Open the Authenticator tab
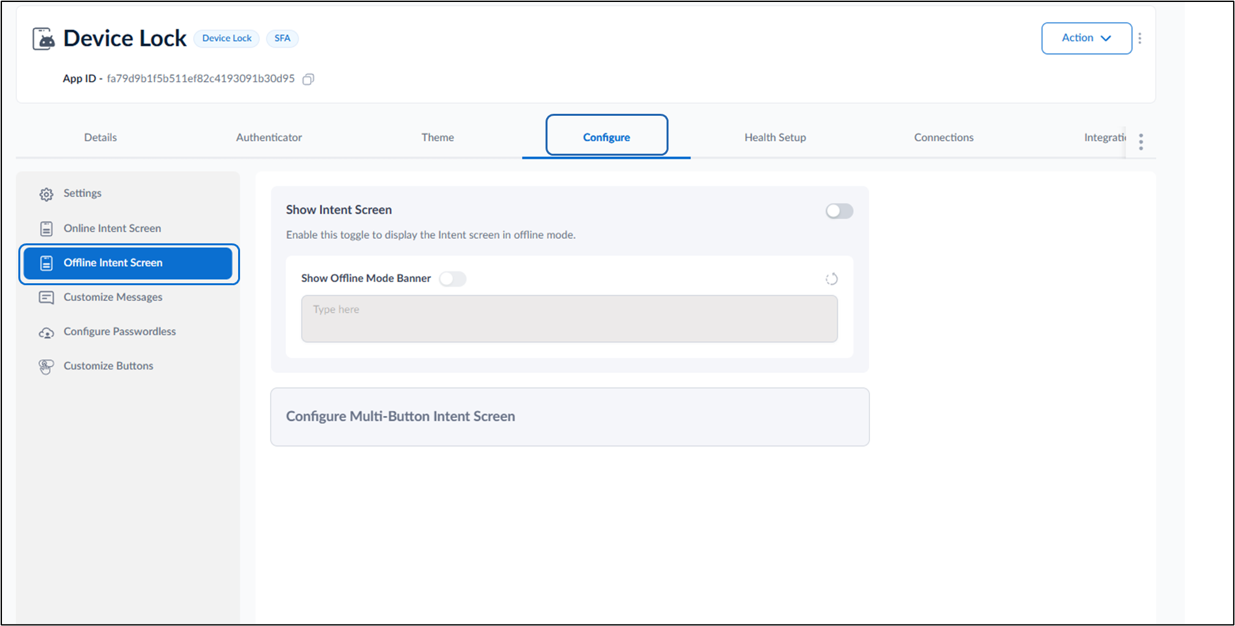 pyautogui.click(x=269, y=137)
